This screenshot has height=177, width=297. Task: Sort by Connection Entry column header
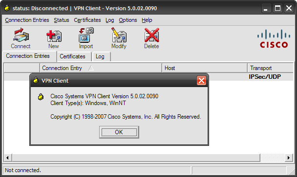click(x=101, y=68)
